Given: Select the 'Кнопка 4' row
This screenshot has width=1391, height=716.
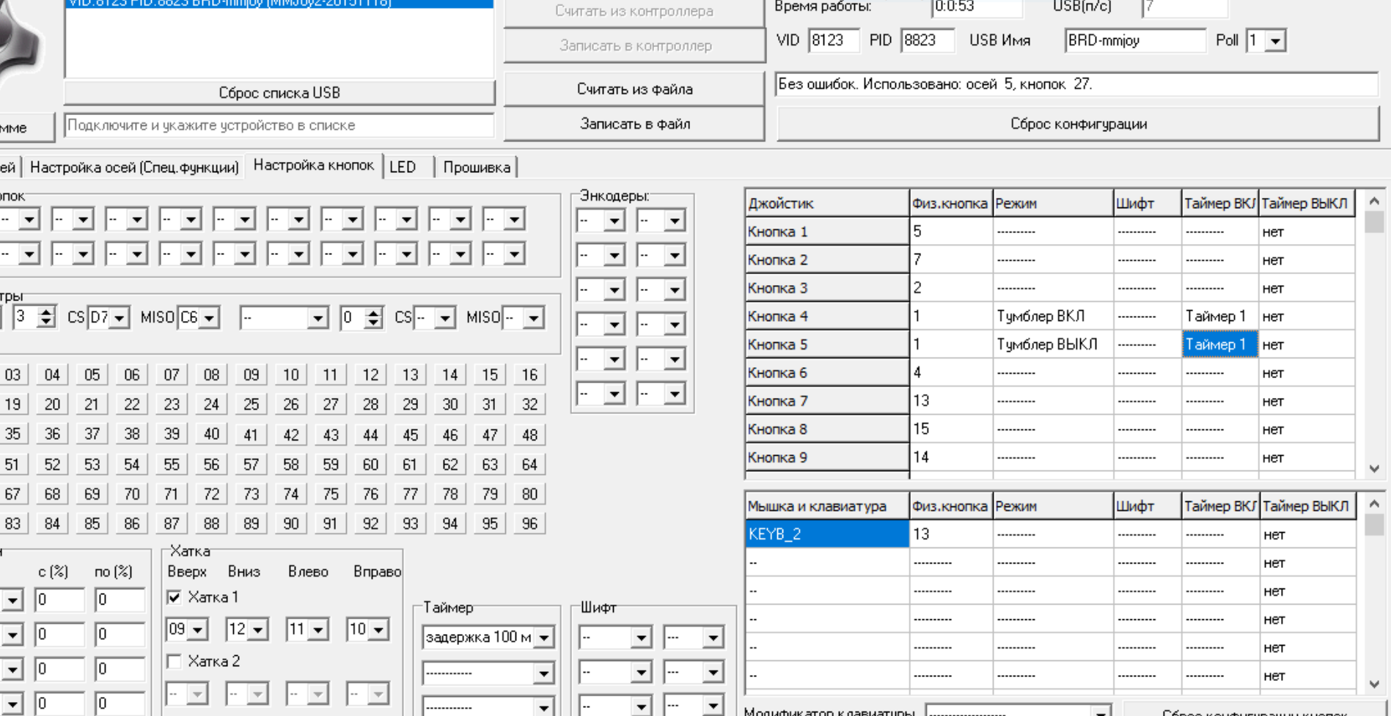Looking at the screenshot, I should [x=826, y=317].
